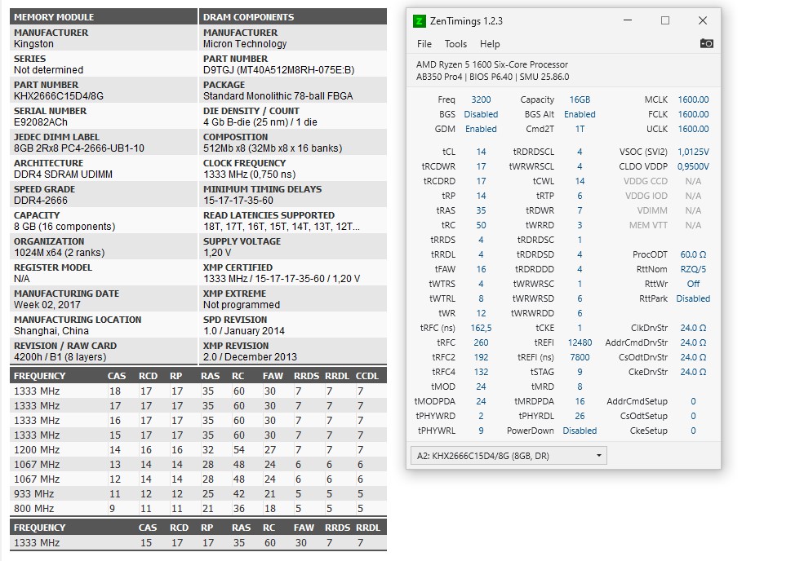Click the tPHYRDL value 26
804x561 pixels.
[580, 416]
